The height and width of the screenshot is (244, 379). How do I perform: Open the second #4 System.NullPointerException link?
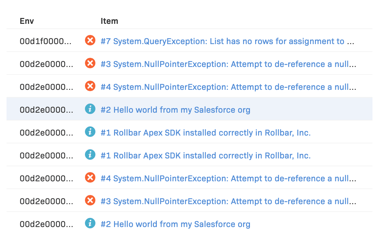point(228,179)
